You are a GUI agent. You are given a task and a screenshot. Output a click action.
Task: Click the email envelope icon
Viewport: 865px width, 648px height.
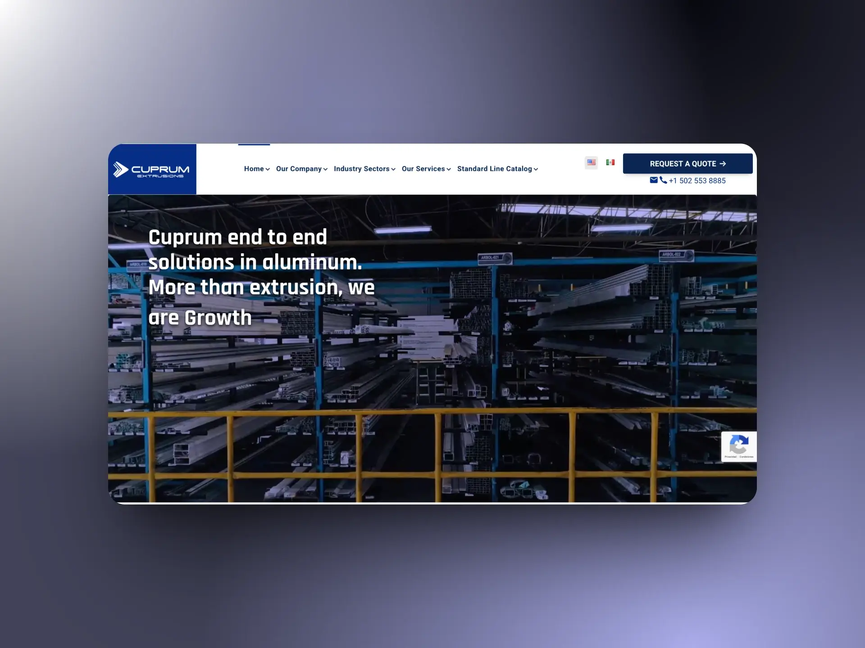[654, 180]
